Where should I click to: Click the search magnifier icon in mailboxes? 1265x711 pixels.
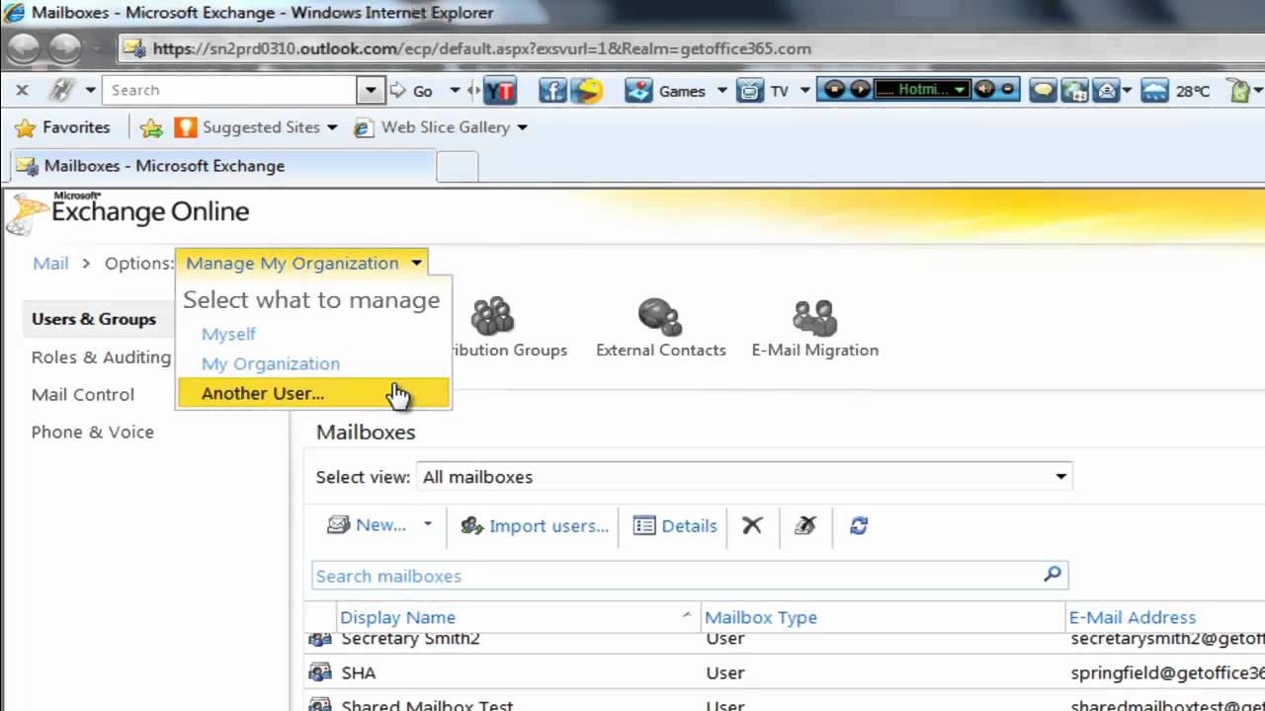click(x=1053, y=574)
